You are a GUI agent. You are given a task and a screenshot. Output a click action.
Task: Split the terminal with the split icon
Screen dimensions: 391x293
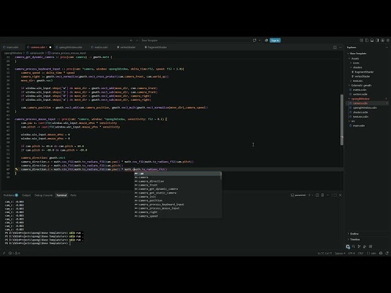click(x=317, y=195)
